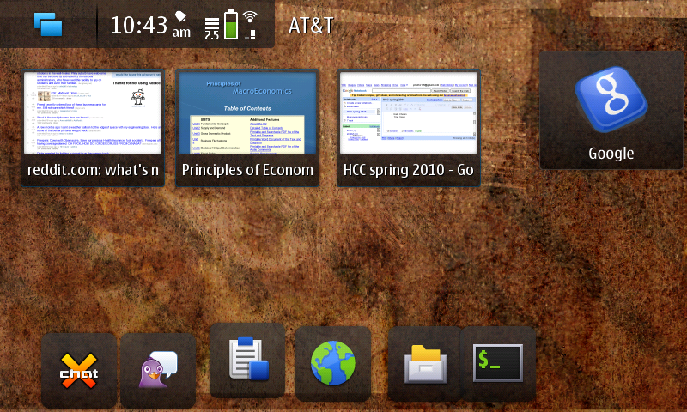This screenshot has width=687, height=412.
Task: Tap the 2.5G signal strength indicator
Action: [211, 26]
